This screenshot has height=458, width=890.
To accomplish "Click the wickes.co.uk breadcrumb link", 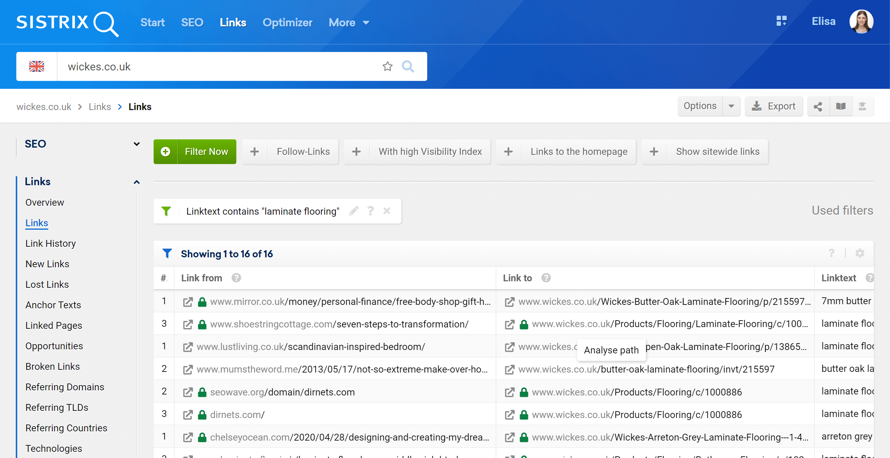I will click(x=44, y=106).
